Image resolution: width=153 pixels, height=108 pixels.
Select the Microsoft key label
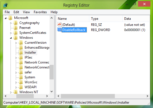[21, 18]
